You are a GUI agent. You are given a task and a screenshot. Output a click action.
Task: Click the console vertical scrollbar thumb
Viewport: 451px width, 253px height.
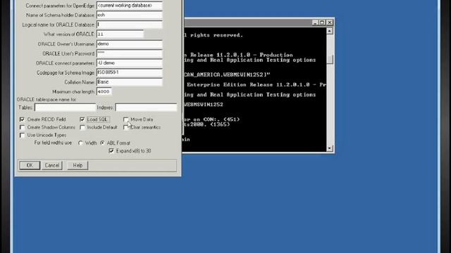click(330, 59)
